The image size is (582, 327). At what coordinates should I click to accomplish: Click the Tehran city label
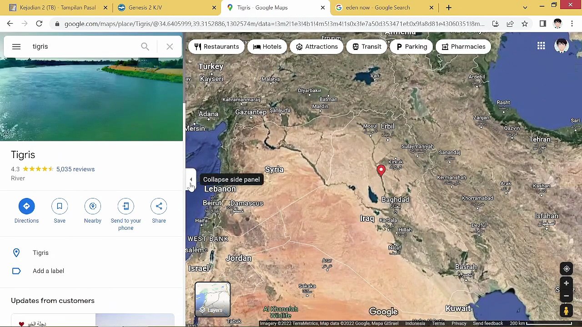[x=540, y=139]
